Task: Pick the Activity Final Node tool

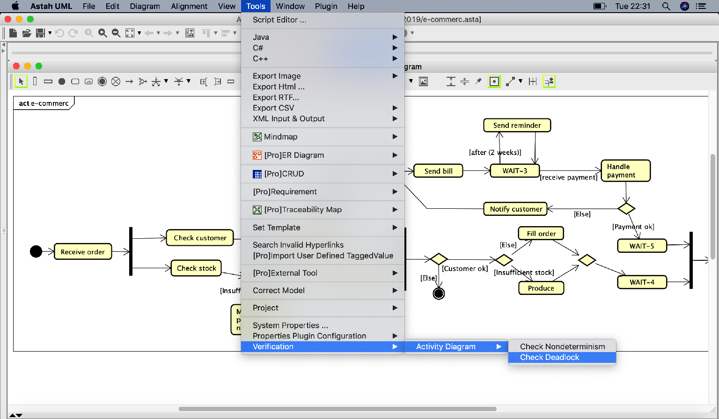Action: coord(102,81)
